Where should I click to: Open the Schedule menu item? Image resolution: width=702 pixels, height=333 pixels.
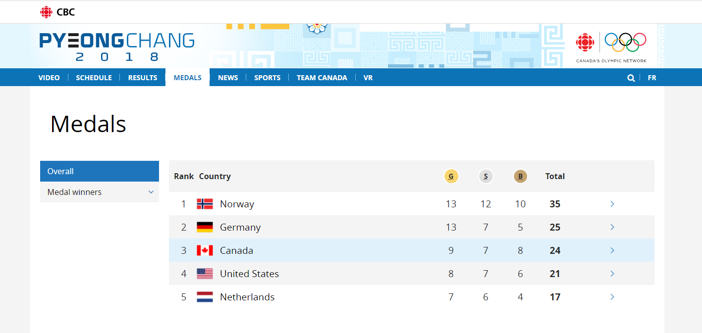[94, 78]
